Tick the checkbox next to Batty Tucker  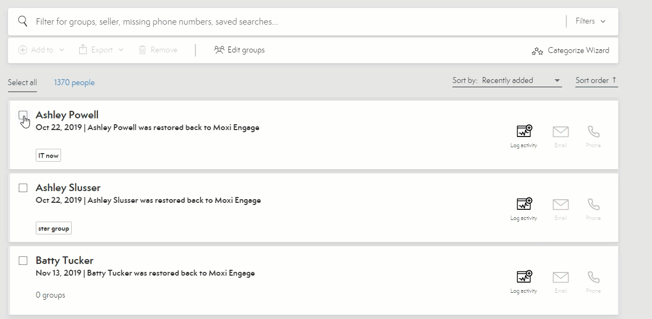24,261
